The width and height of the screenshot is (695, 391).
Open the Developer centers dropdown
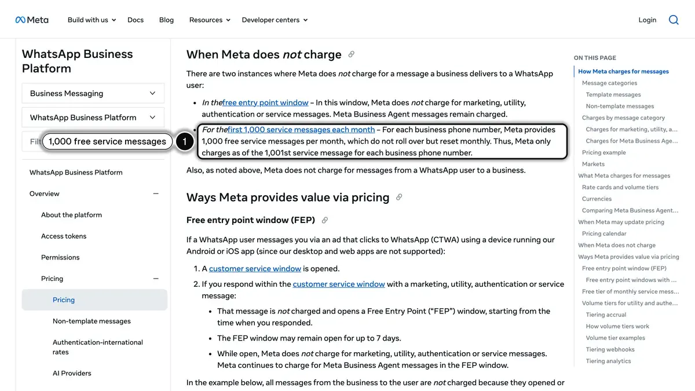[275, 20]
